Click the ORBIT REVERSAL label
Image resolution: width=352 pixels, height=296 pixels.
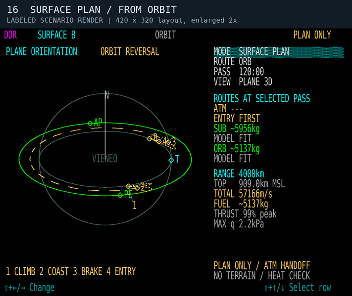[x=130, y=52]
